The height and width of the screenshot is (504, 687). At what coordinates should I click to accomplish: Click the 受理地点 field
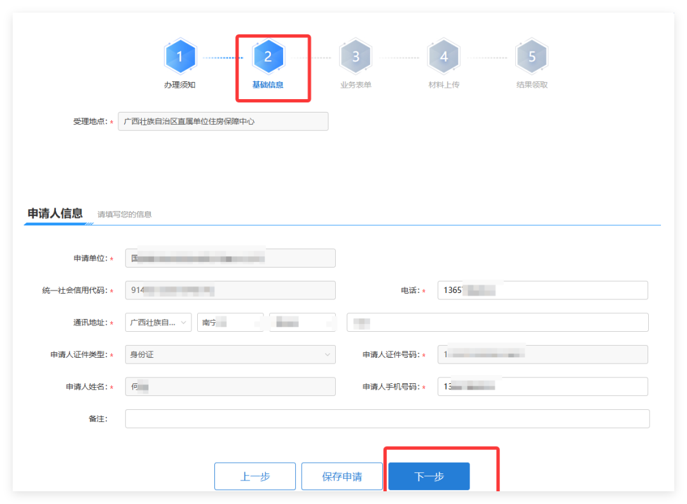[223, 121]
